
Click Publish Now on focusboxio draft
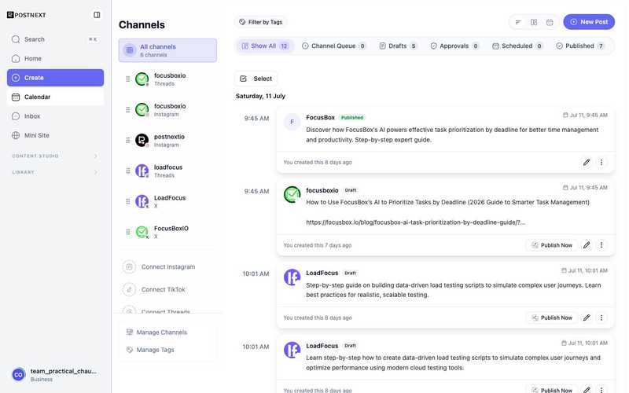pos(552,245)
